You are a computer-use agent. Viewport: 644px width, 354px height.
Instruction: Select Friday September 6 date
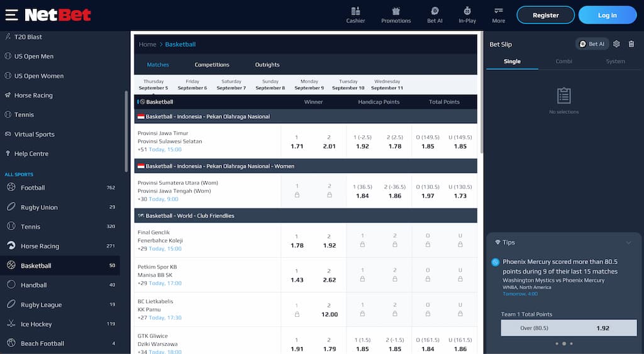(192, 85)
